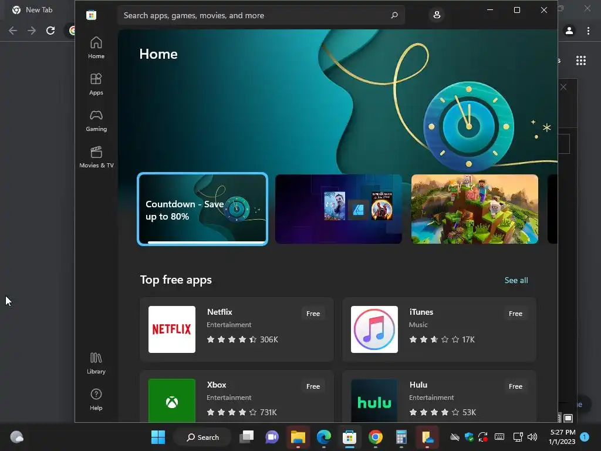601x451 pixels.
Task: Open network display tray icon
Action: (x=518, y=437)
